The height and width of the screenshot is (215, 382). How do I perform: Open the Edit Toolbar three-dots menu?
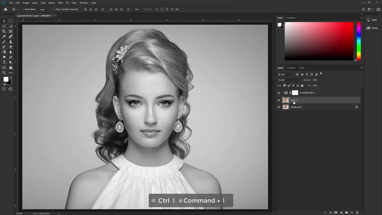point(11,73)
